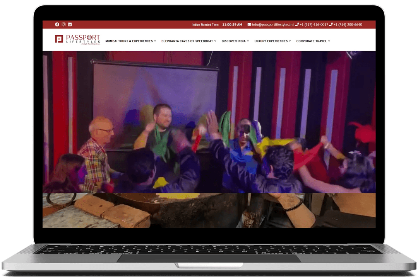
Task: Expand the Luxury Experiences chevron
Action: click(x=290, y=41)
